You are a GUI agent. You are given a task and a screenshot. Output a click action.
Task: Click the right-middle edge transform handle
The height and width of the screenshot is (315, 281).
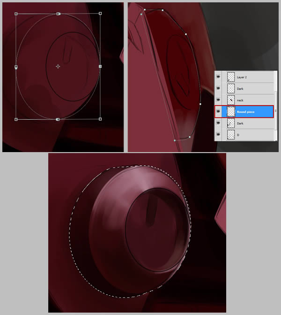(100, 66)
